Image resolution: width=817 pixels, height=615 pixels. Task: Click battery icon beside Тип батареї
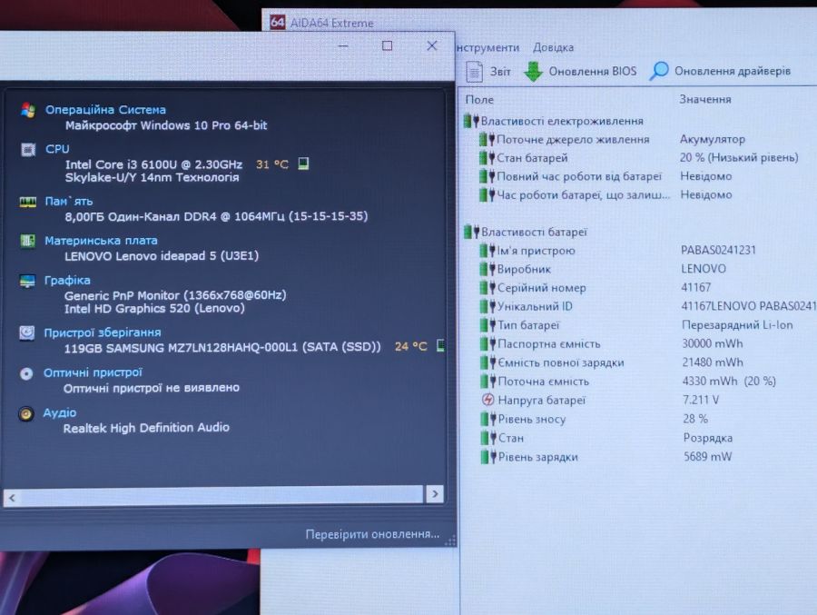pos(487,325)
